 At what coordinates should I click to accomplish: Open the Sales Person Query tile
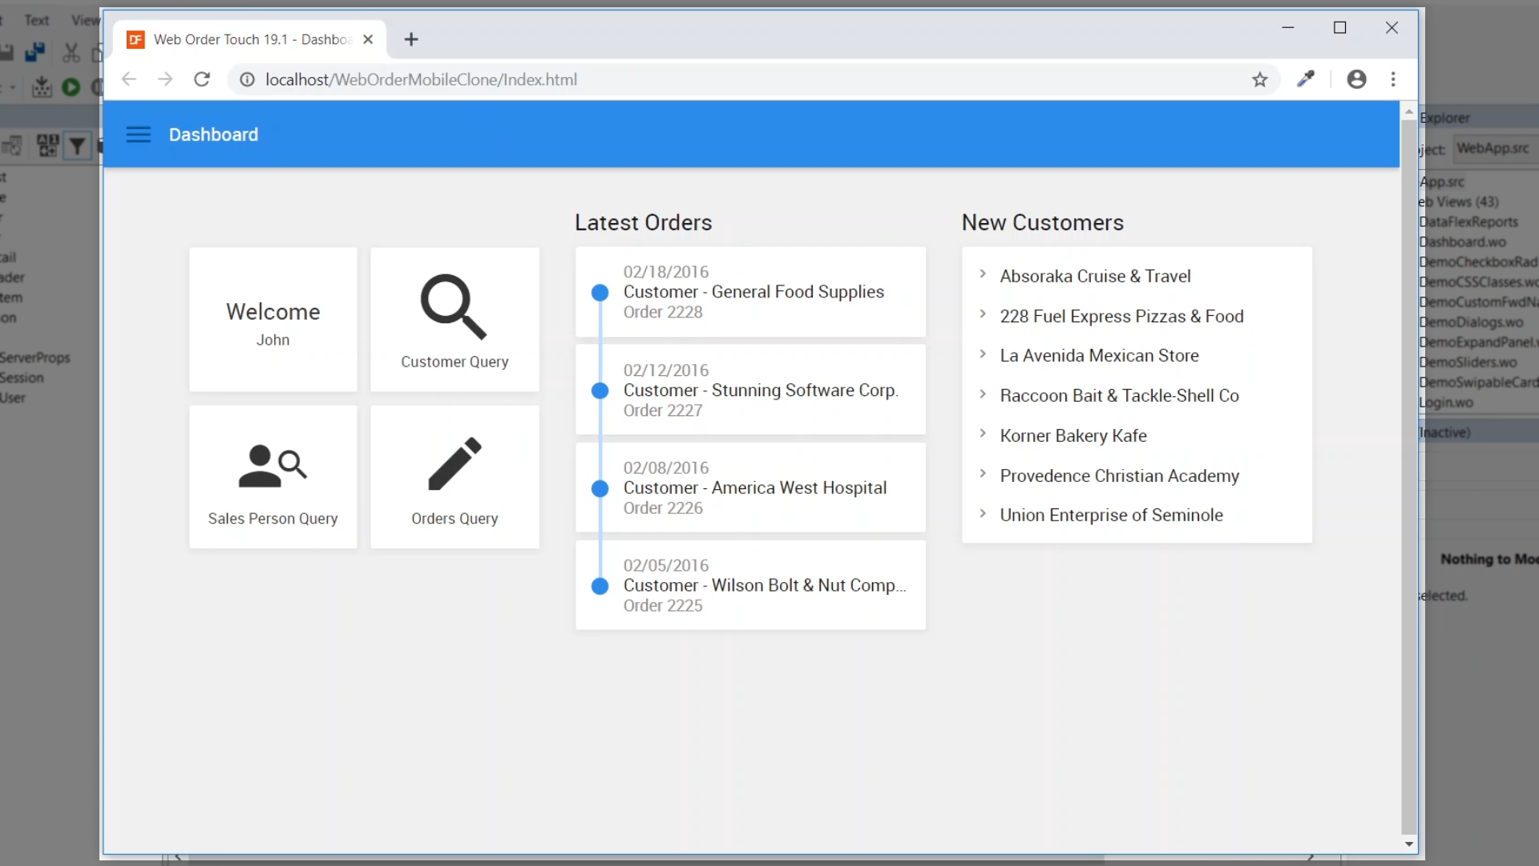273,478
